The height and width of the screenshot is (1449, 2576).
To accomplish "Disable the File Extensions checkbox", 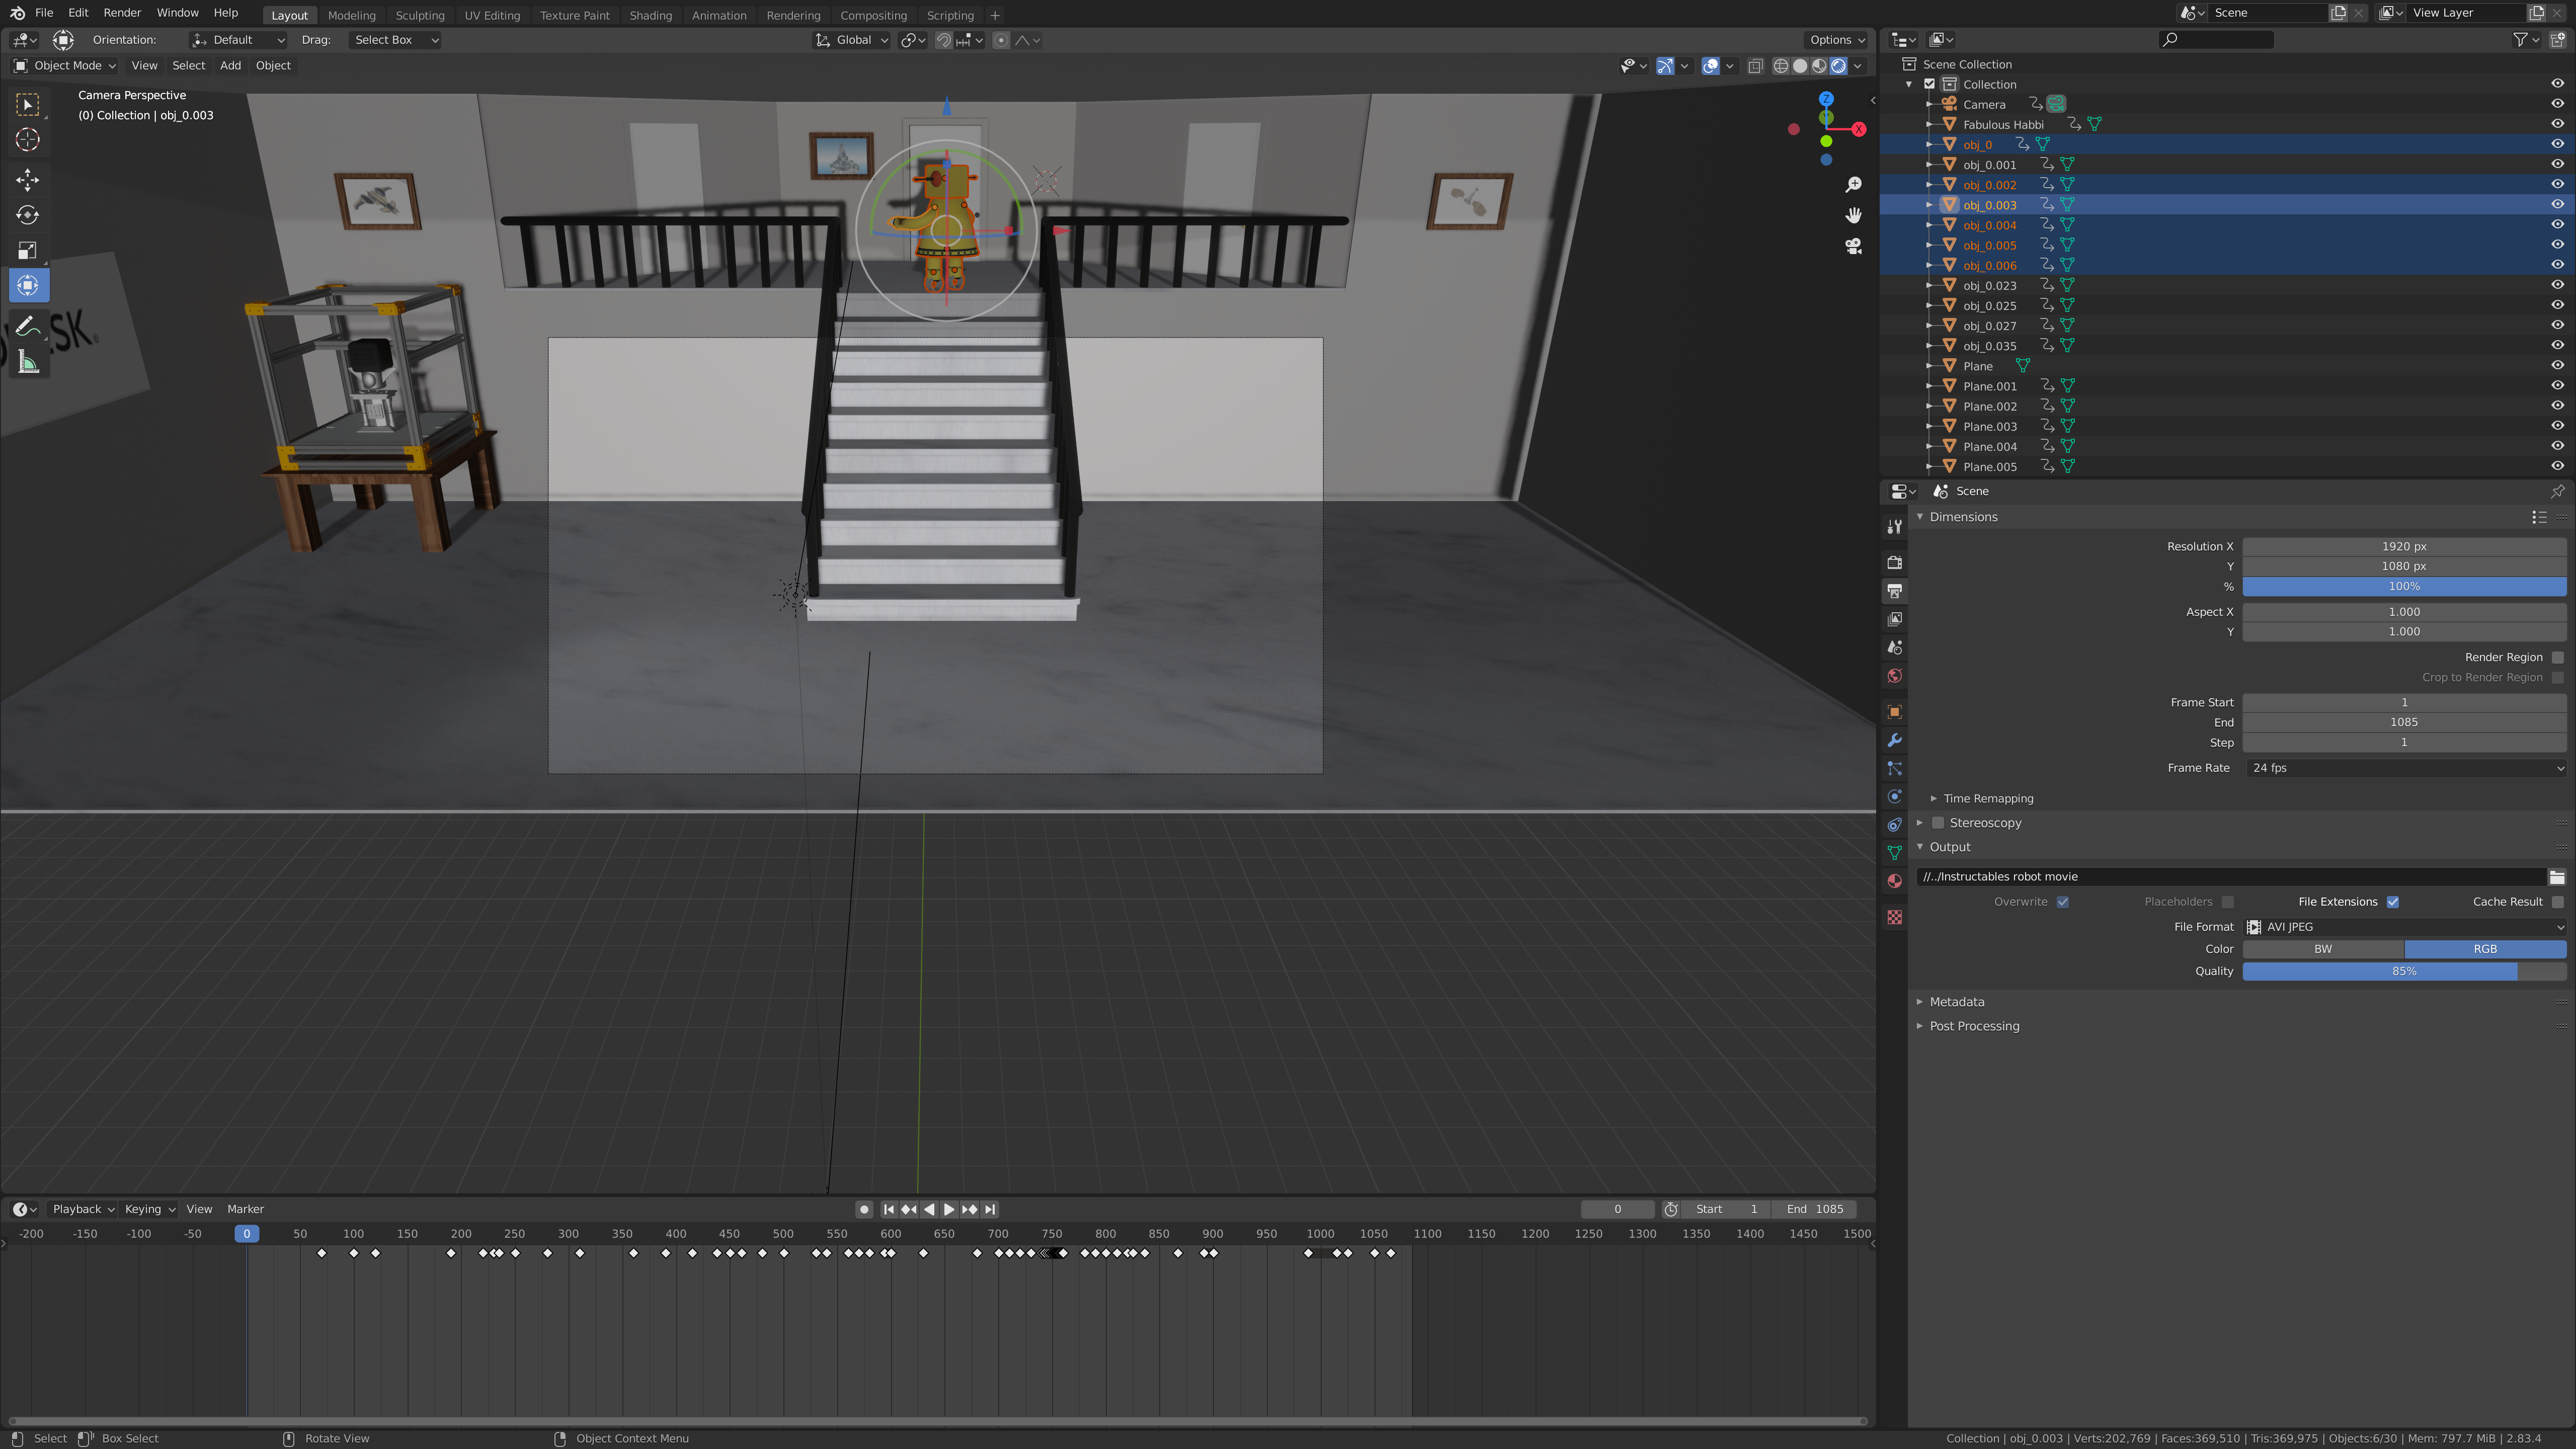I will tap(2393, 901).
